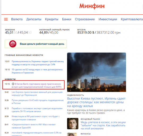This screenshot has width=143, height=136.
Task: Open 'Leo Express приостановил' news link
Action: 37,93
